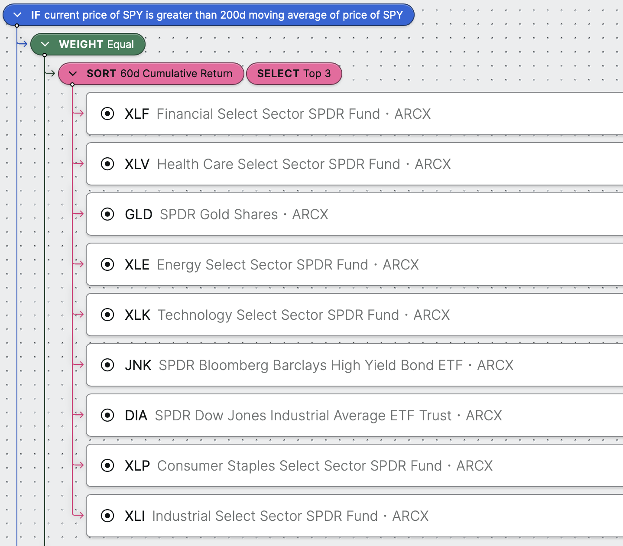Select Industrial Select Sector SPDR Fund row
Image resolution: width=623 pixels, height=546 pixels.
coord(355,516)
